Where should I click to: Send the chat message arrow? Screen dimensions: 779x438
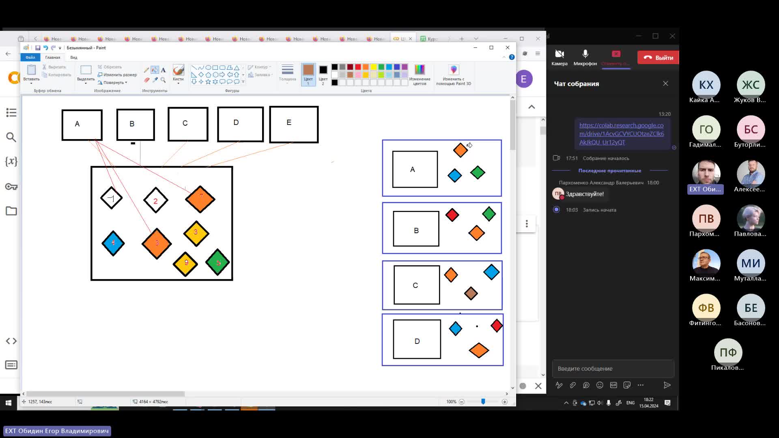(x=667, y=385)
